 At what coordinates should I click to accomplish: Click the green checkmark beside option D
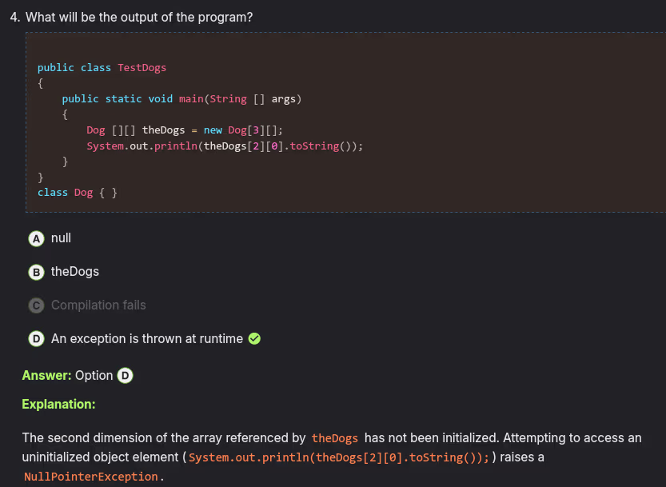pyautogui.click(x=255, y=339)
